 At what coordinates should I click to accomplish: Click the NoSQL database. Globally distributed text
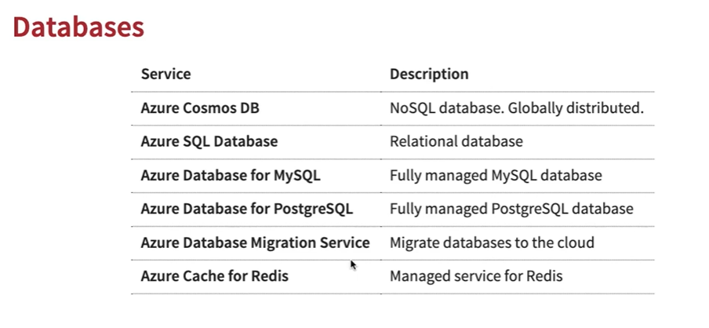click(517, 108)
